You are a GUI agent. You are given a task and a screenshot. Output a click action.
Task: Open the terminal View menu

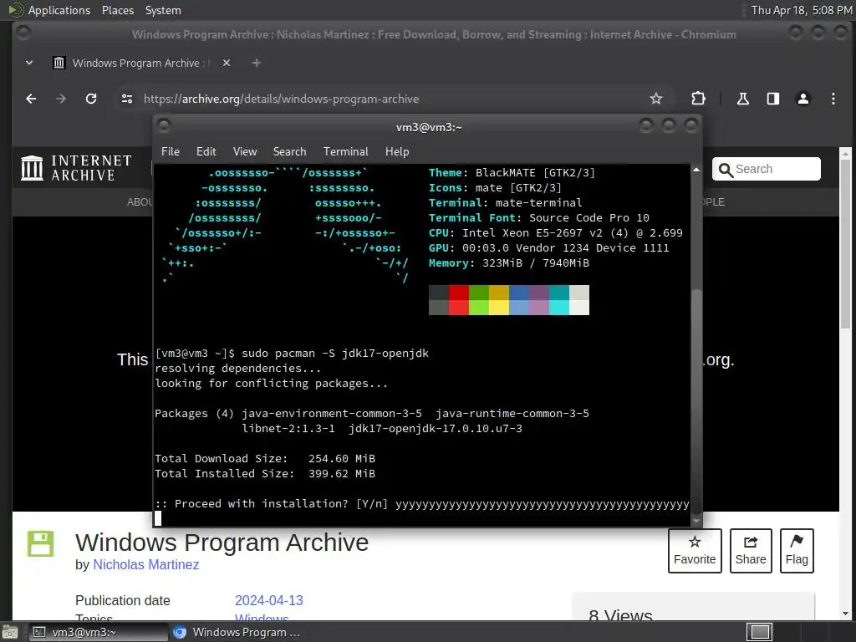tap(245, 152)
